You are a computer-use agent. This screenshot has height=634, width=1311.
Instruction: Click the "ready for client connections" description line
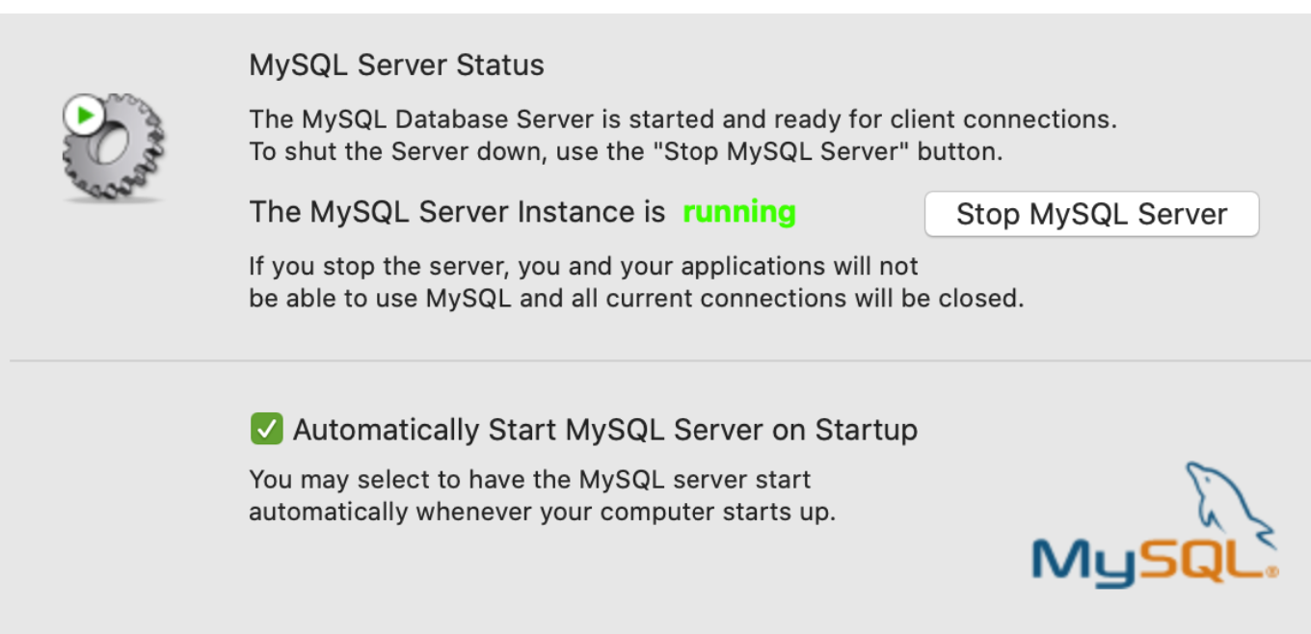[682, 120]
